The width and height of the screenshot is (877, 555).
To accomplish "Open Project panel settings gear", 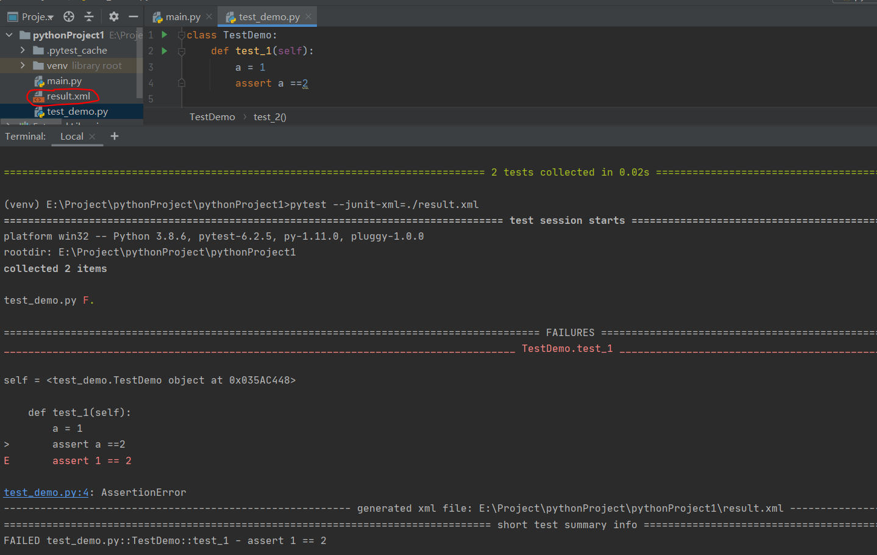I will [x=114, y=16].
